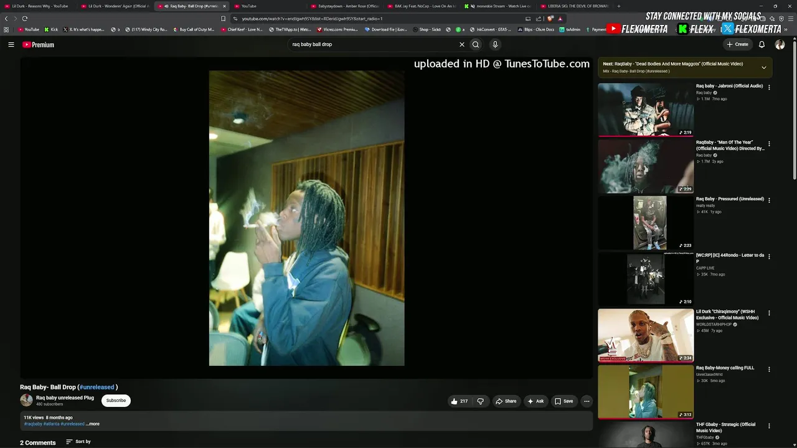This screenshot has height=448, width=797.
Task: Switch to Babystaydown - Amber Rose tab
Action: coord(344,6)
